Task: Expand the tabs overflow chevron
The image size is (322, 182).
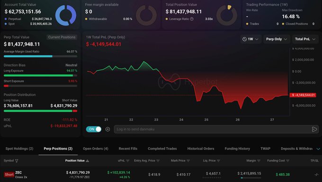Action: (318, 149)
